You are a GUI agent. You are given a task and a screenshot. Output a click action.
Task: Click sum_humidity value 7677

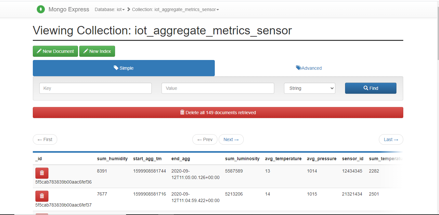(x=102, y=194)
